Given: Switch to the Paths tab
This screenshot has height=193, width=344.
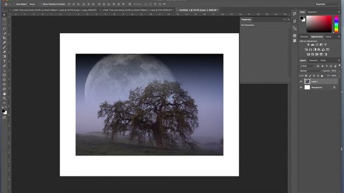Looking at the screenshot, I should click(323, 61).
